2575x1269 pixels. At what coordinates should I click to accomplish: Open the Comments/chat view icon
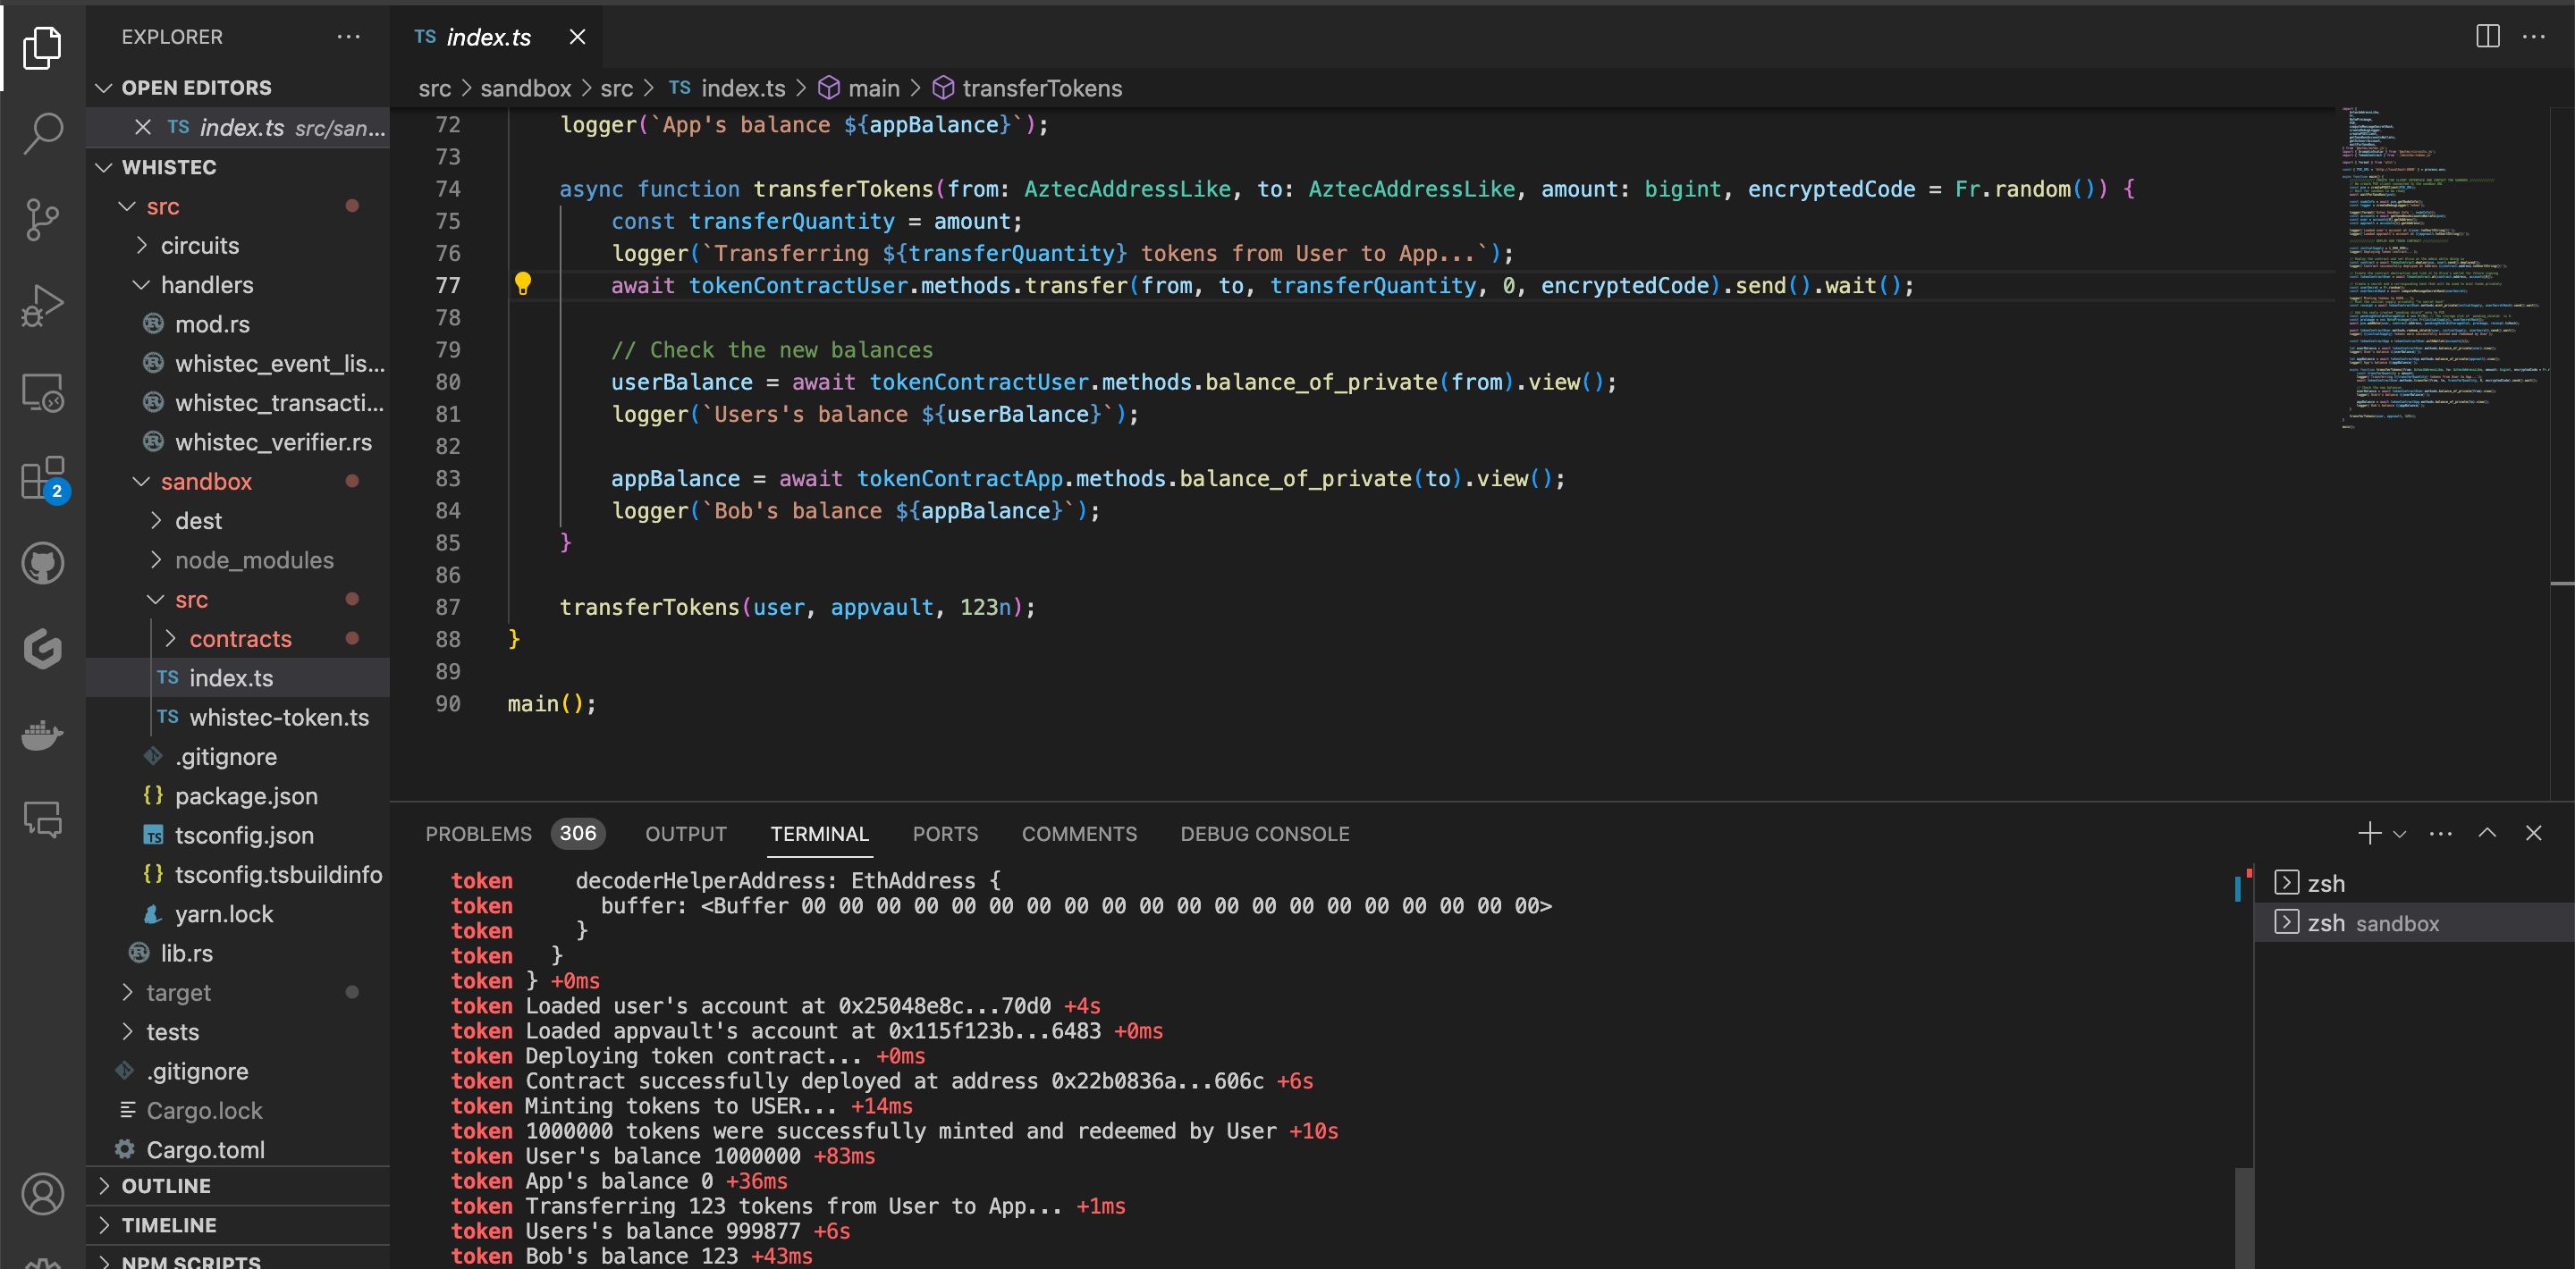click(42, 819)
